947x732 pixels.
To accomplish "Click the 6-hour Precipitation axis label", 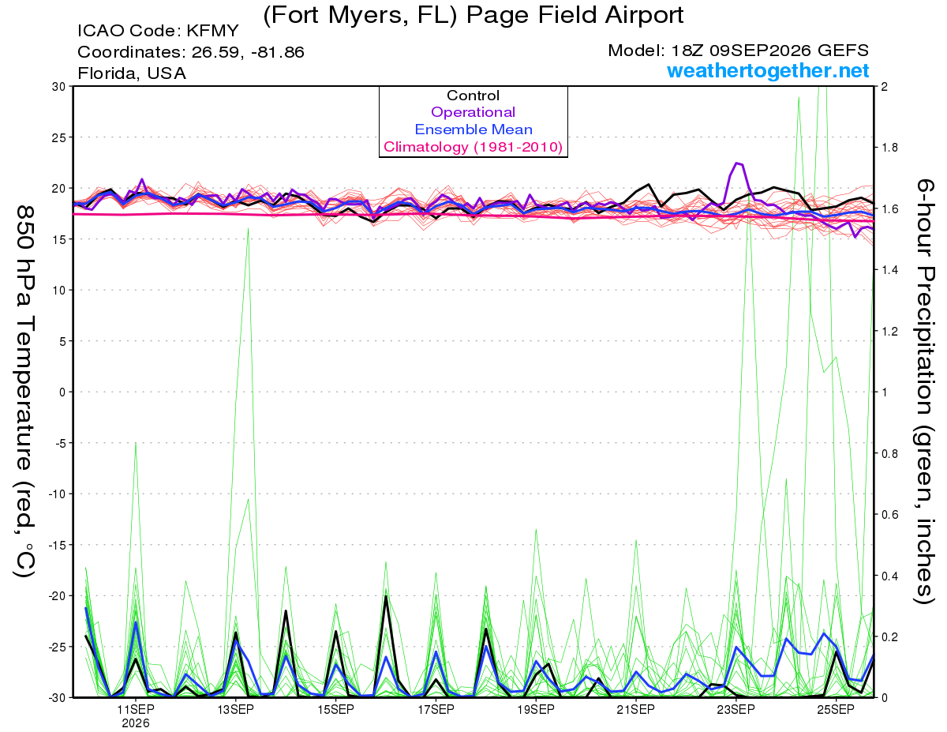I will pyautogui.click(x=925, y=391).
